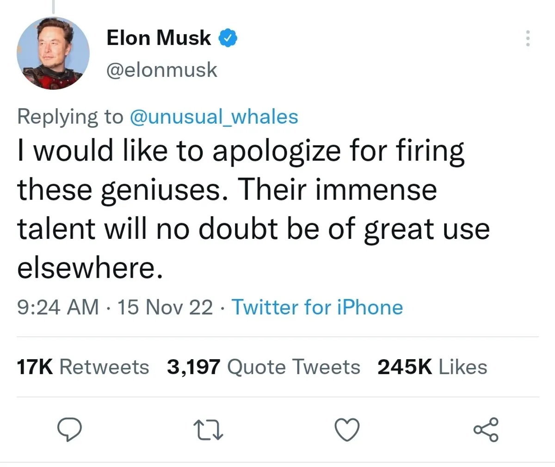Click the display name Elon Musk
The height and width of the screenshot is (467, 555).
[159, 37]
